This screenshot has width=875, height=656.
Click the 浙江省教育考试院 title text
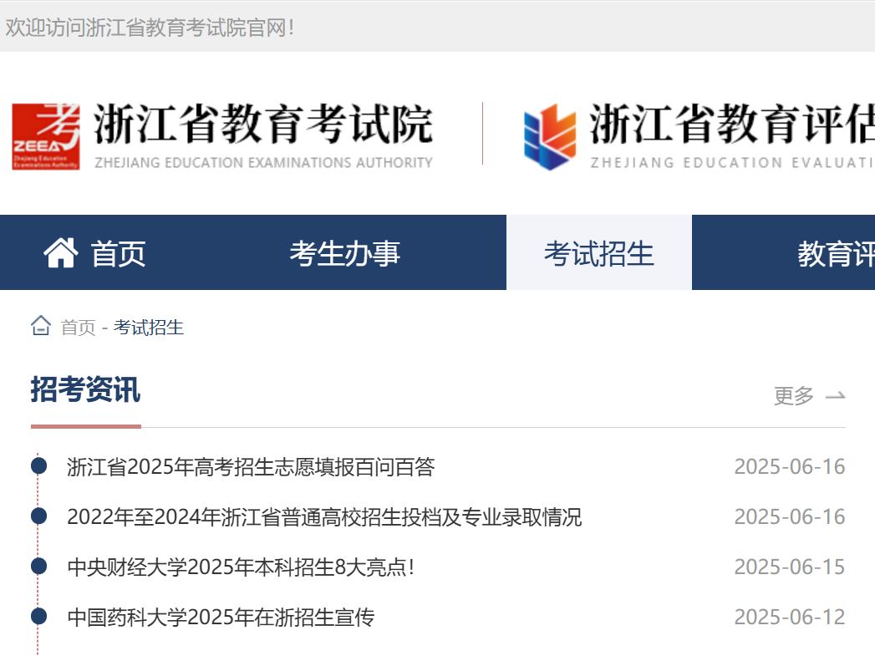[263, 124]
